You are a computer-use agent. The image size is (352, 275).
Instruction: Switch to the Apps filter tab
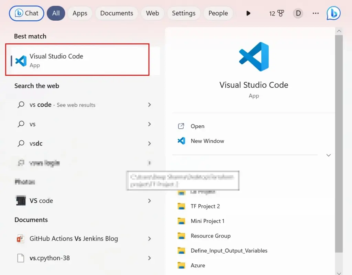pos(80,13)
